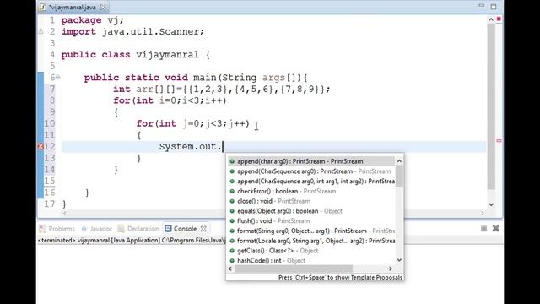Maximize the editor pane
The height and width of the screenshot is (304, 540).
(x=494, y=7)
